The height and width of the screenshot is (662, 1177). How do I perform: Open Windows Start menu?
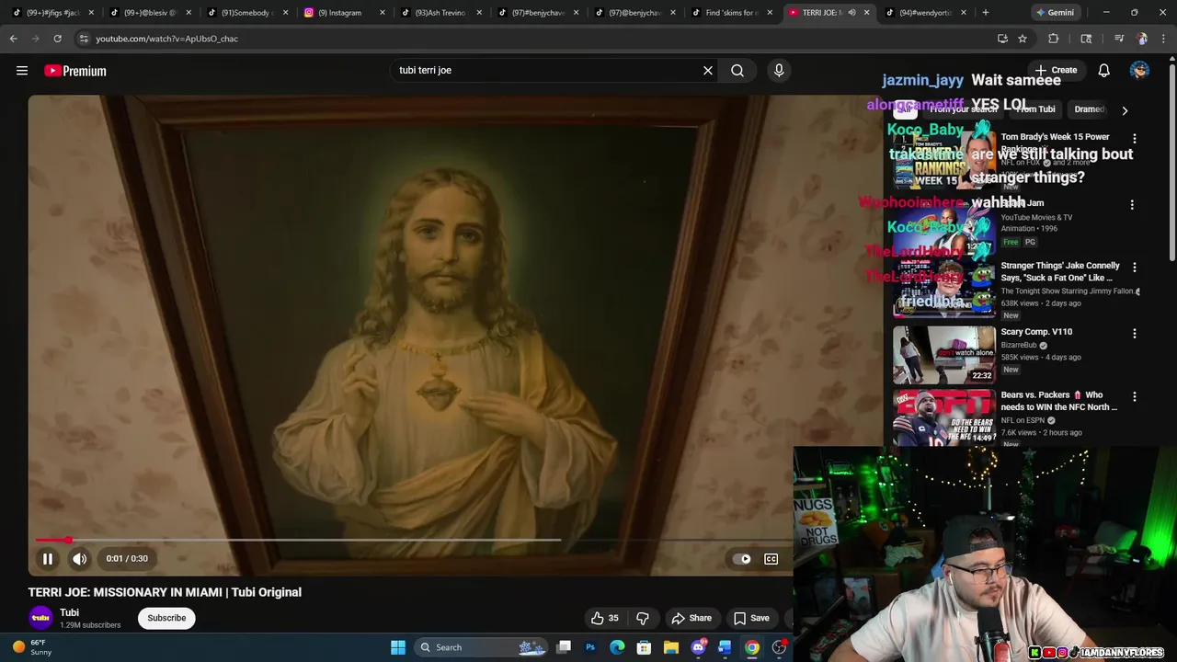pos(398,647)
